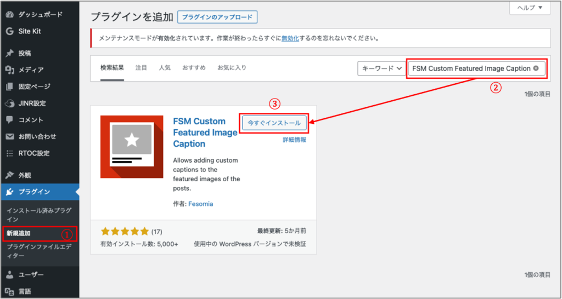The width and height of the screenshot is (562, 299).
Task: Open プラグイン menu item
Action: pos(40,192)
